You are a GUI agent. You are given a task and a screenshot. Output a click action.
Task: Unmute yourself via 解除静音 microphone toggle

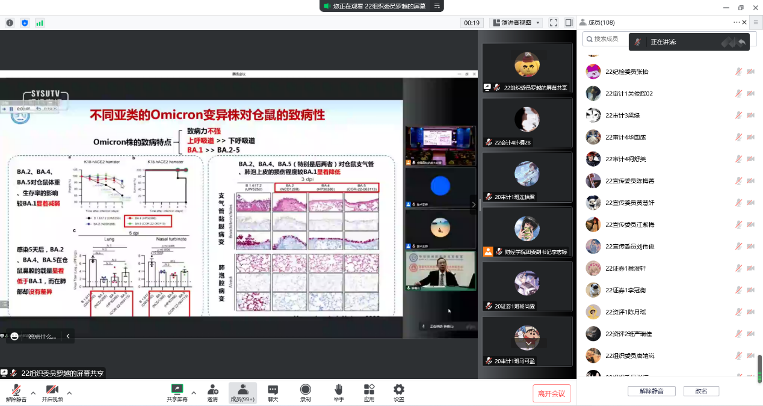pyautogui.click(x=16, y=392)
